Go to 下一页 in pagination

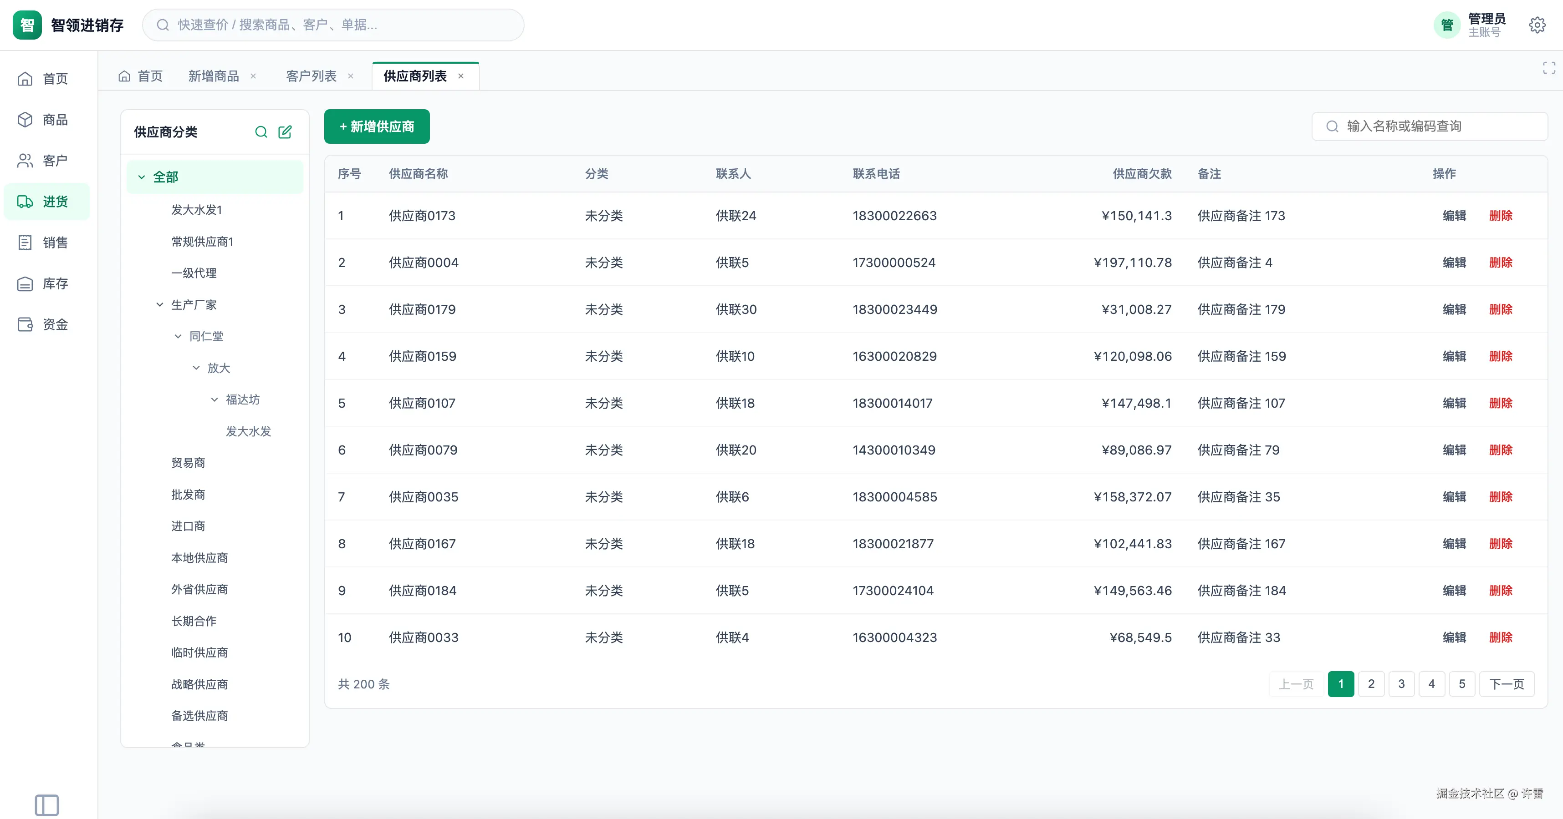point(1507,684)
